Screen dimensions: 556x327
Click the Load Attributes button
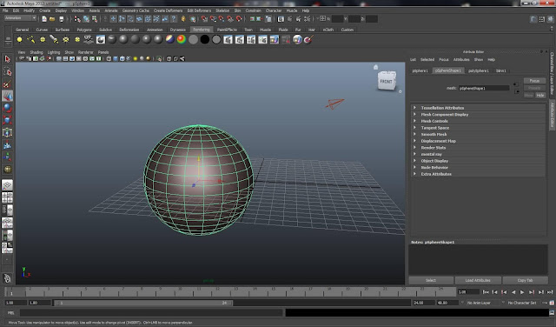[478, 281]
